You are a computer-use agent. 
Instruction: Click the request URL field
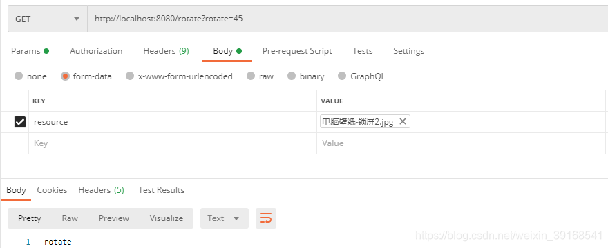(x=348, y=19)
